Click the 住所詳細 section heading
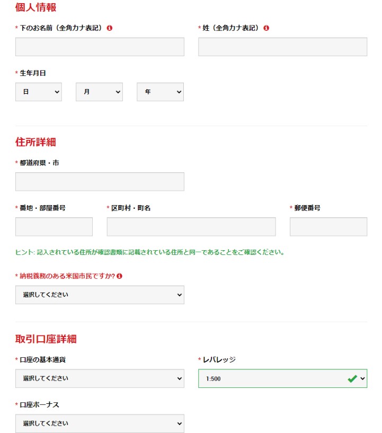Image resolution: width=382 pixels, height=433 pixels. (x=35, y=142)
